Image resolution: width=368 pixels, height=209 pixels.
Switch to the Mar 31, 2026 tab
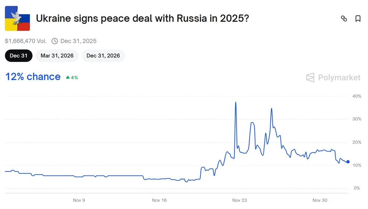point(57,56)
